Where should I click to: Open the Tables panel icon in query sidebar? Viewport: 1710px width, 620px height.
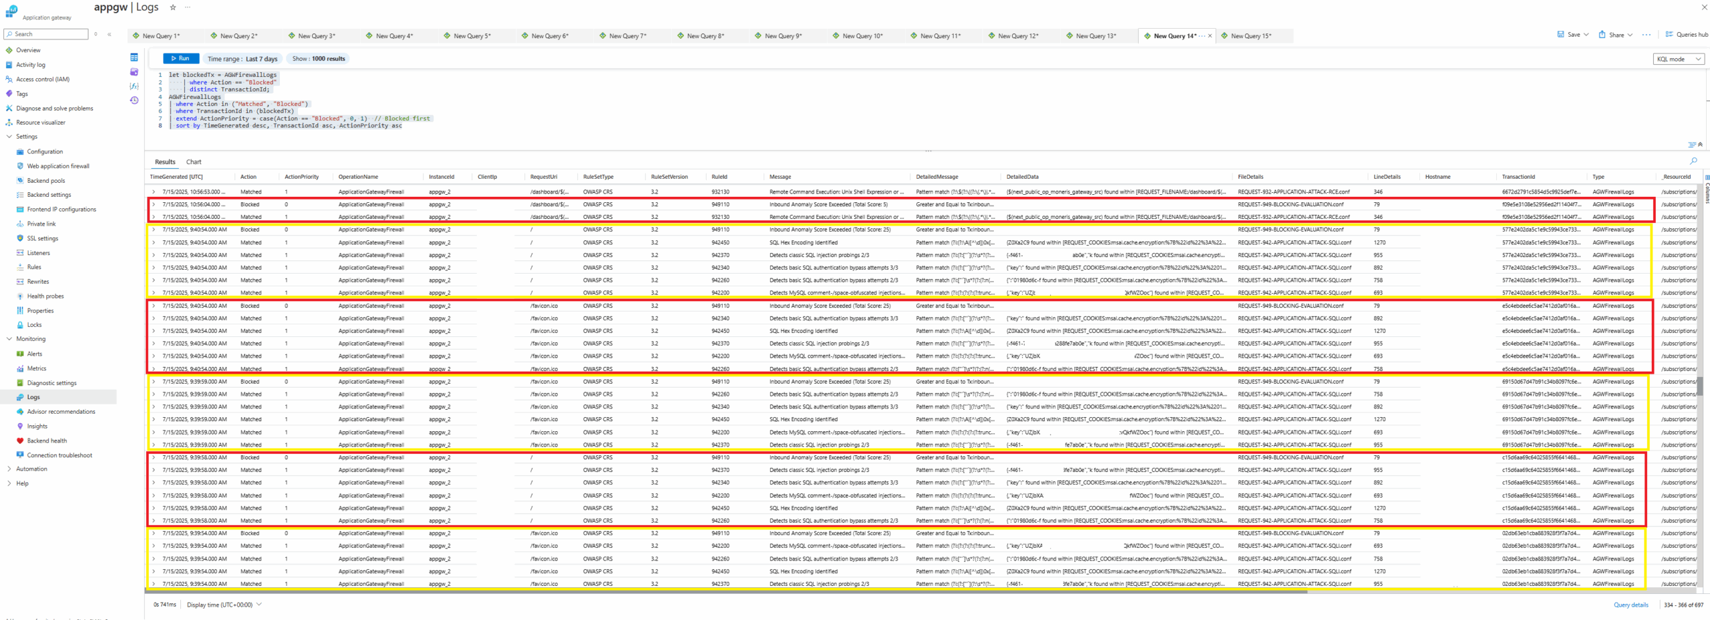coord(134,57)
